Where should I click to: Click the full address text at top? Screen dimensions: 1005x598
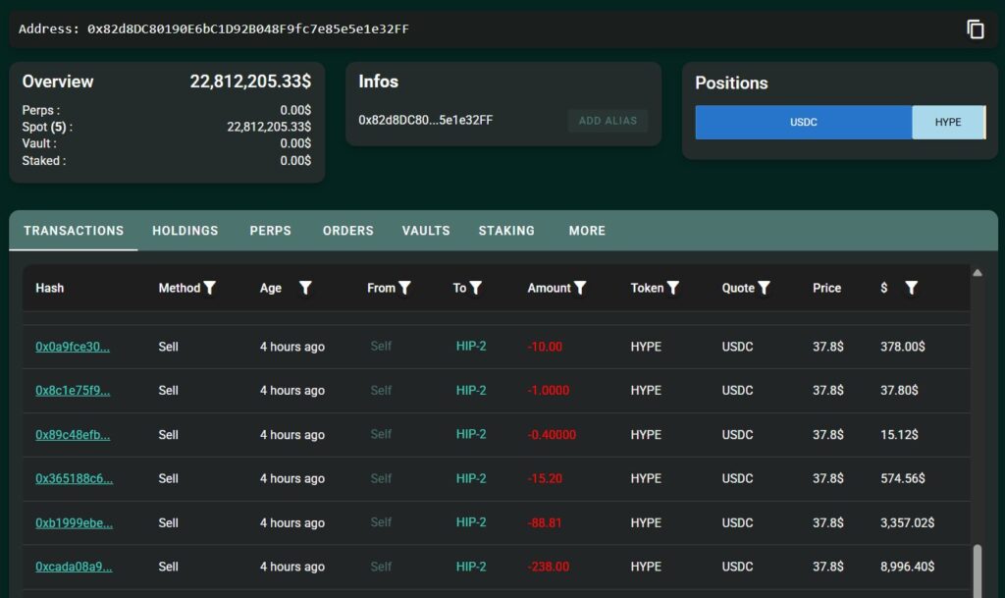coord(248,28)
